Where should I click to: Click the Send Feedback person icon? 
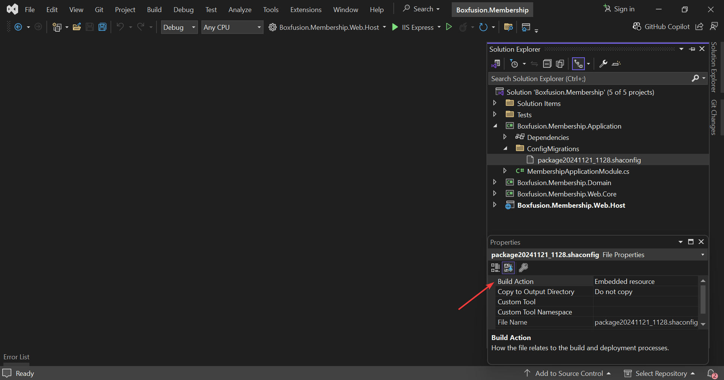[x=714, y=26]
